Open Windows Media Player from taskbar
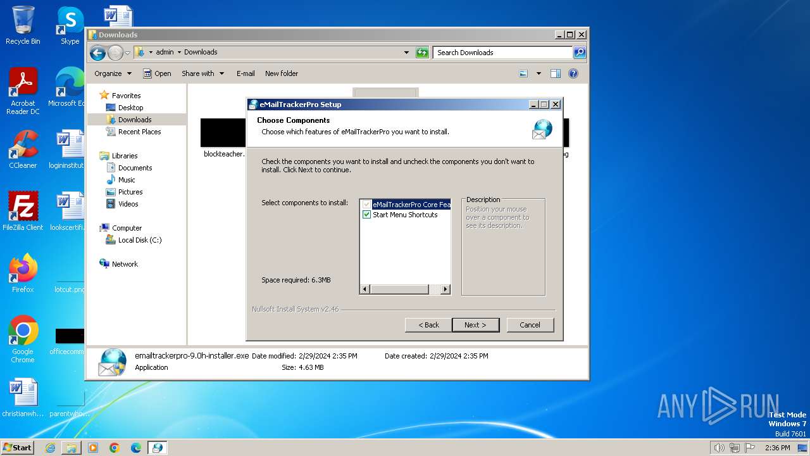This screenshot has width=810, height=456. [93, 448]
